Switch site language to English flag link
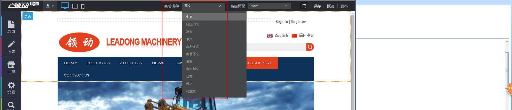This screenshot has height=110, width=512. (277, 35)
